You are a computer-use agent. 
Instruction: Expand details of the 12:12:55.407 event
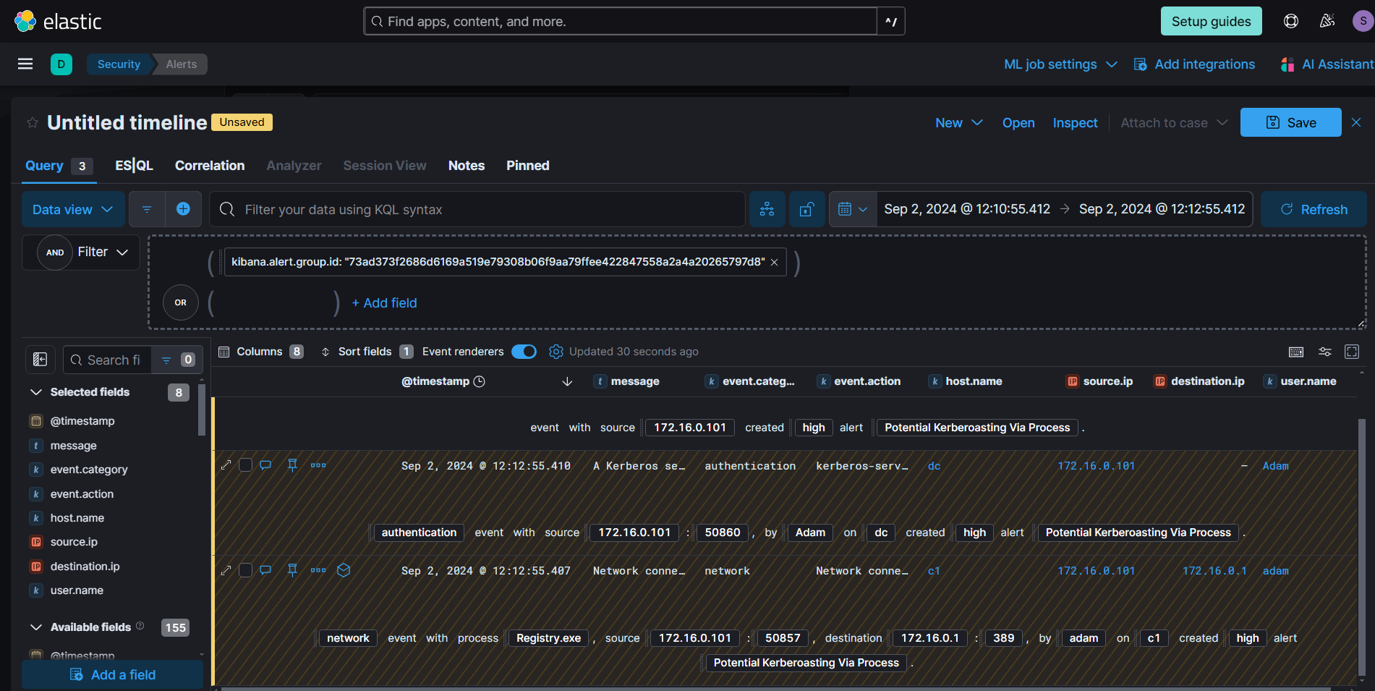tap(226, 570)
